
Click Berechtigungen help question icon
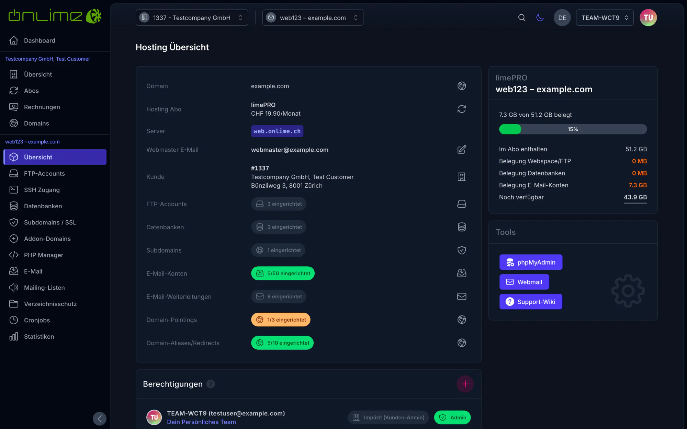pos(211,384)
